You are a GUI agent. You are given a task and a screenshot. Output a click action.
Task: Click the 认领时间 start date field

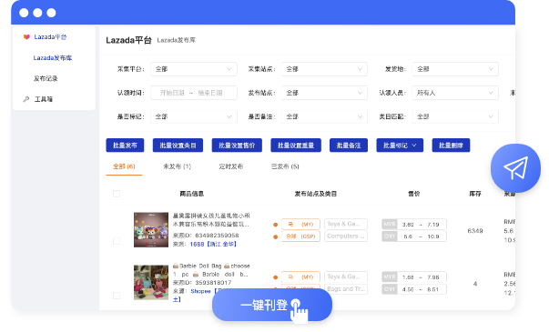click(x=172, y=93)
